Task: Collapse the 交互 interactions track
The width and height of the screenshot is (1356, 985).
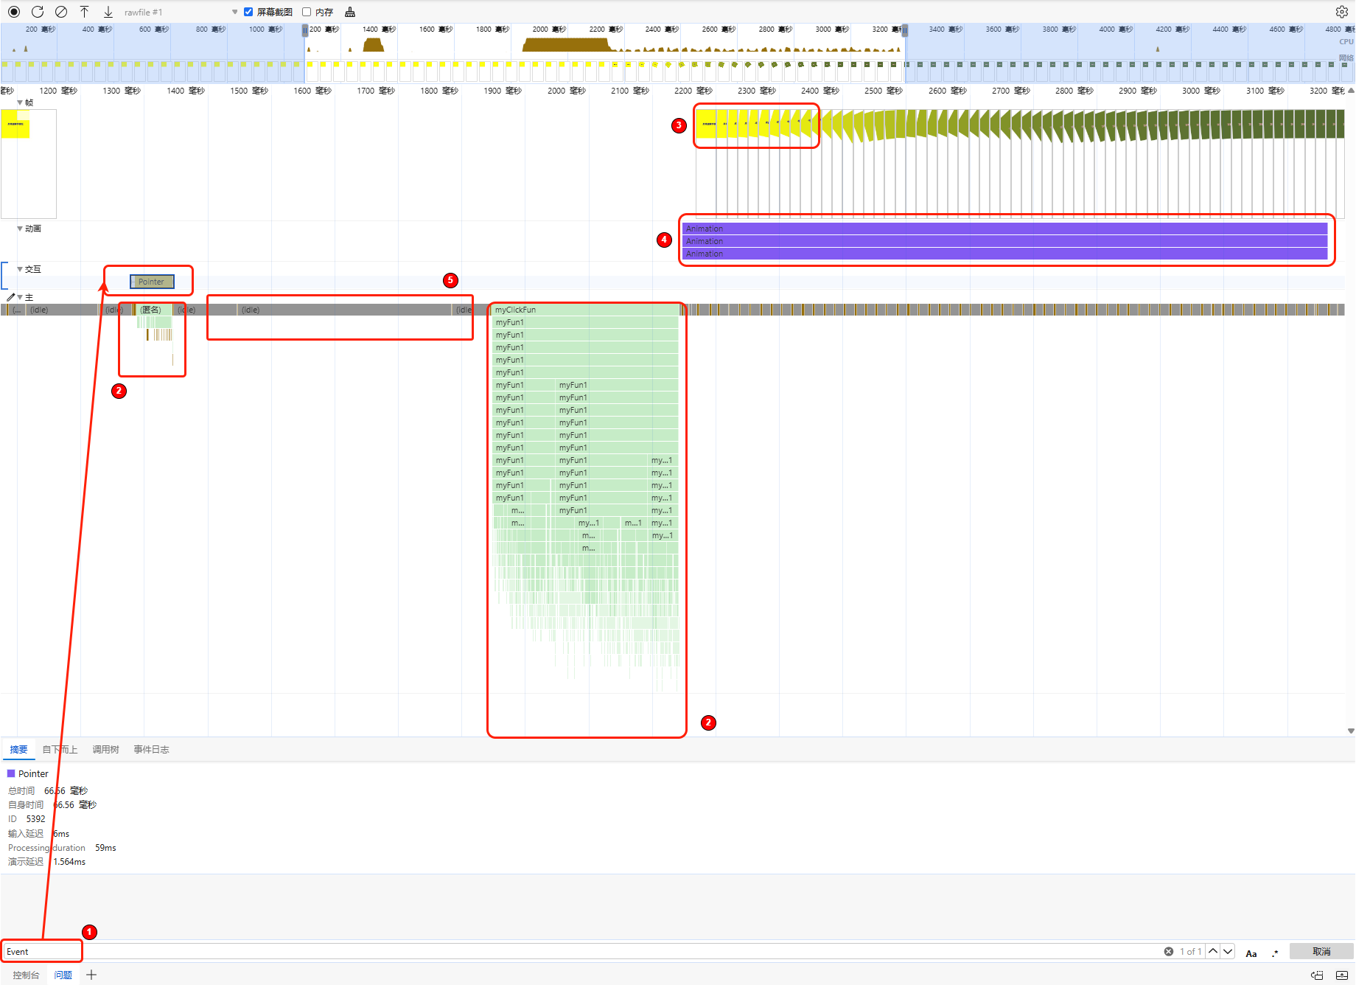Action: pos(20,269)
